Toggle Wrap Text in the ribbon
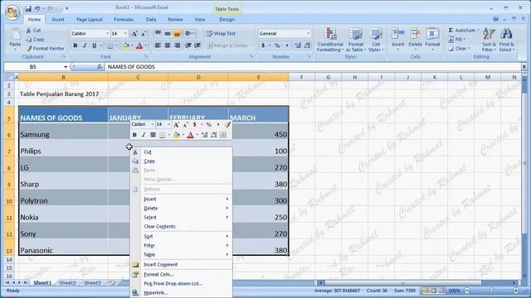 (221, 33)
